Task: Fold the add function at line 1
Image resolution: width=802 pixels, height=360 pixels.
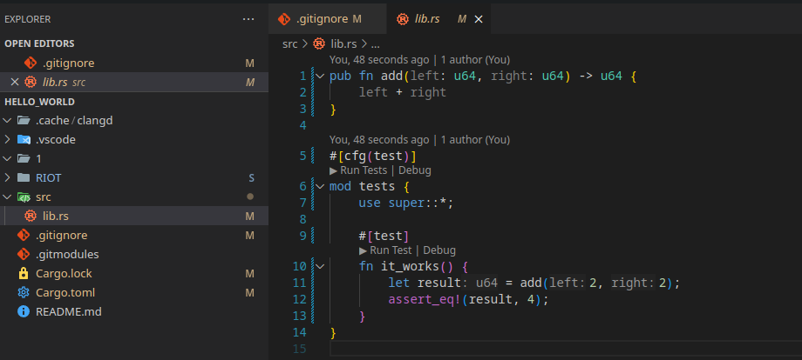Action: click(320, 77)
